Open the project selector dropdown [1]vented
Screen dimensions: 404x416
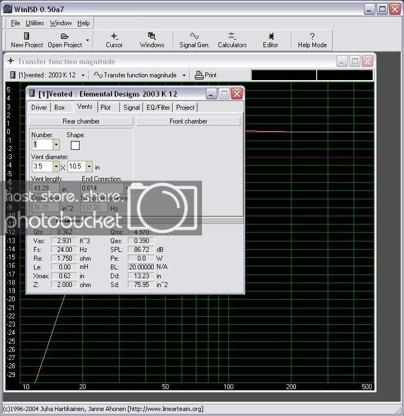pos(83,75)
